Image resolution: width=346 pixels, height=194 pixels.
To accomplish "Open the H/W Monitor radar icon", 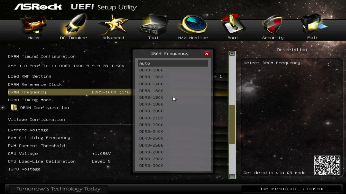I will [x=193, y=24].
